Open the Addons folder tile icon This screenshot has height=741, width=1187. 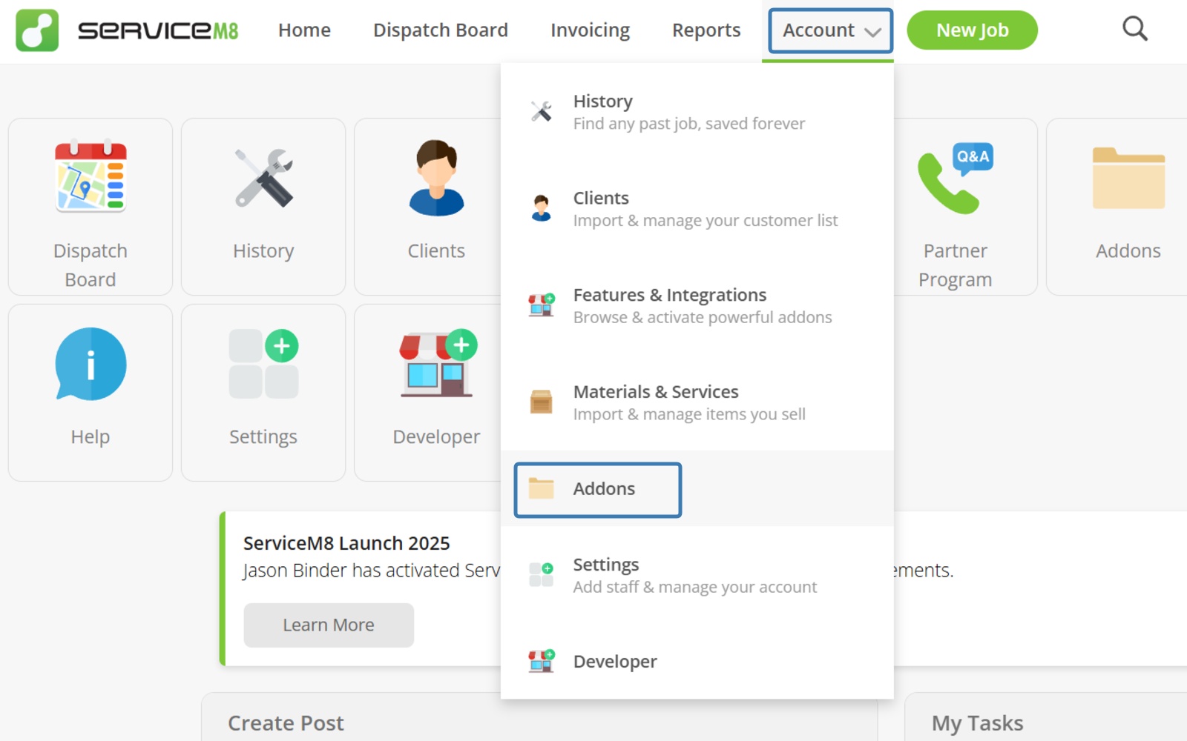[1128, 178]
